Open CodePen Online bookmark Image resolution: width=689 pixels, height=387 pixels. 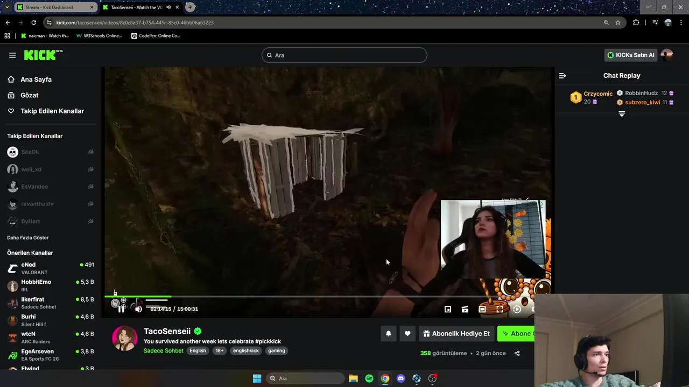pyautogui.click(x=156, y=36)
